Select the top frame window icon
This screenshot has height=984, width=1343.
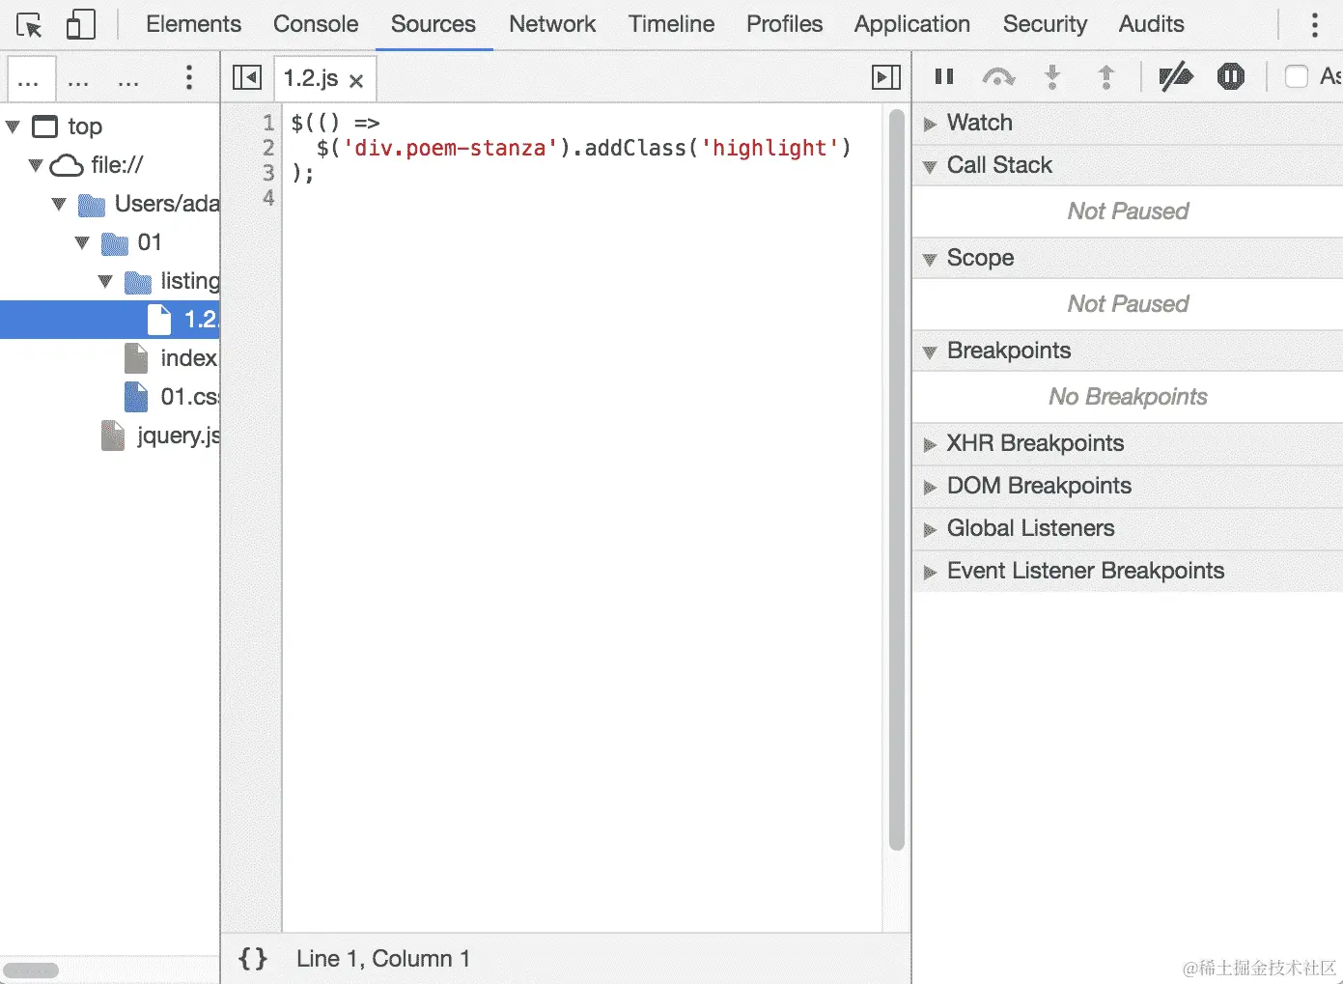coord(45,127)
